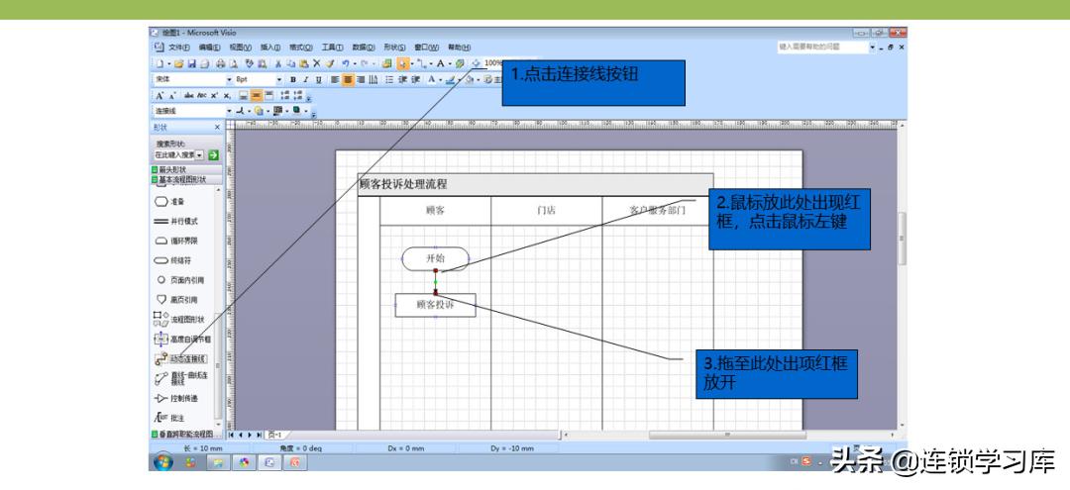1070x490 pixels.
Task: Click the Paste clipboard icon
Action: coord(304,63)
